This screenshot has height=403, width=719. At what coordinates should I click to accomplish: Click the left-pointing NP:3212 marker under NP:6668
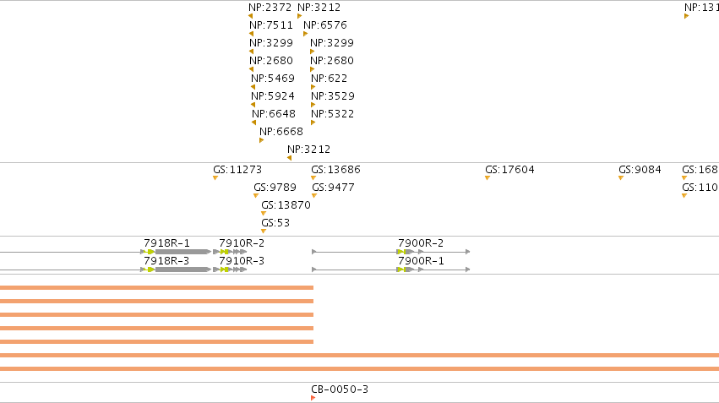pos(289,158)
